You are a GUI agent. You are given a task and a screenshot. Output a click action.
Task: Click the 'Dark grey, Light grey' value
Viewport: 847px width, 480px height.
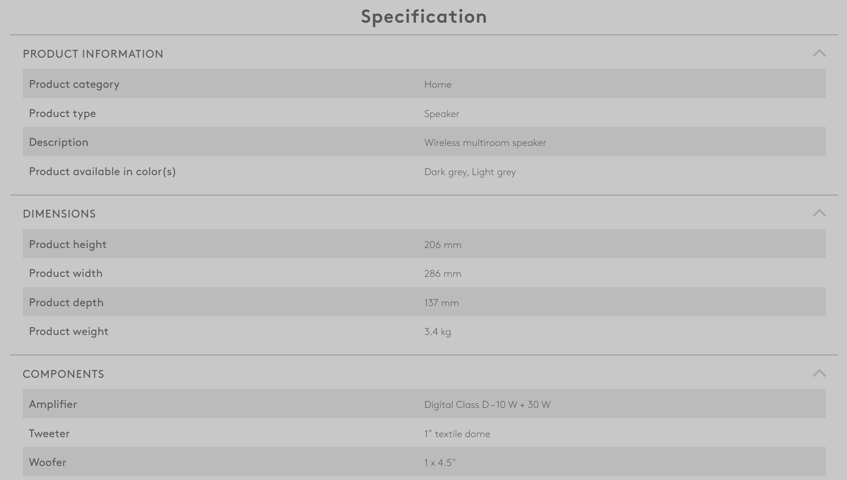pos(470,172)
